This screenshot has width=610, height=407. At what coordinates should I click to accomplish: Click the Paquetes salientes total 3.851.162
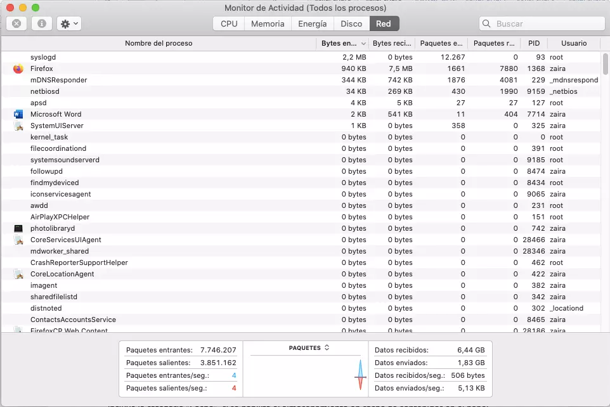pyautogui.click(x=218, y=363)
